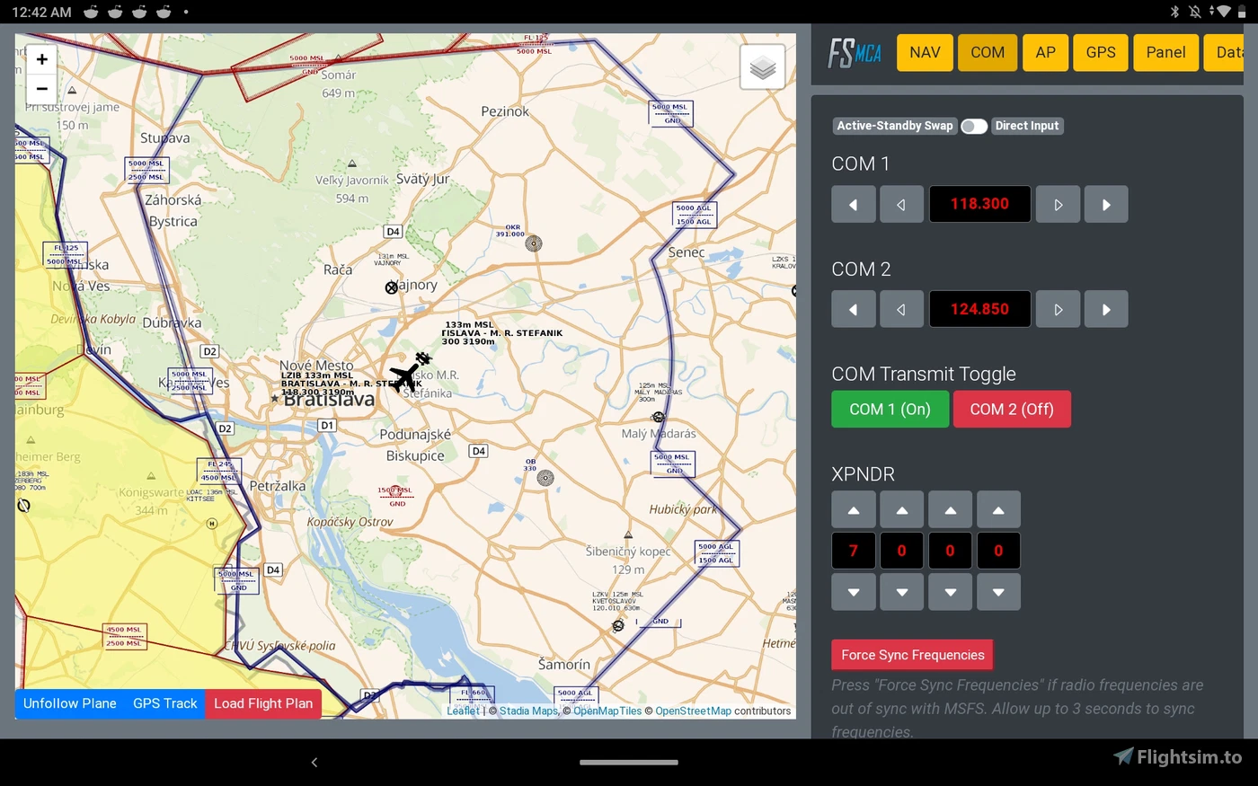Open the OpenStreetMap link
1258x786 pixels.
[690, 711]
